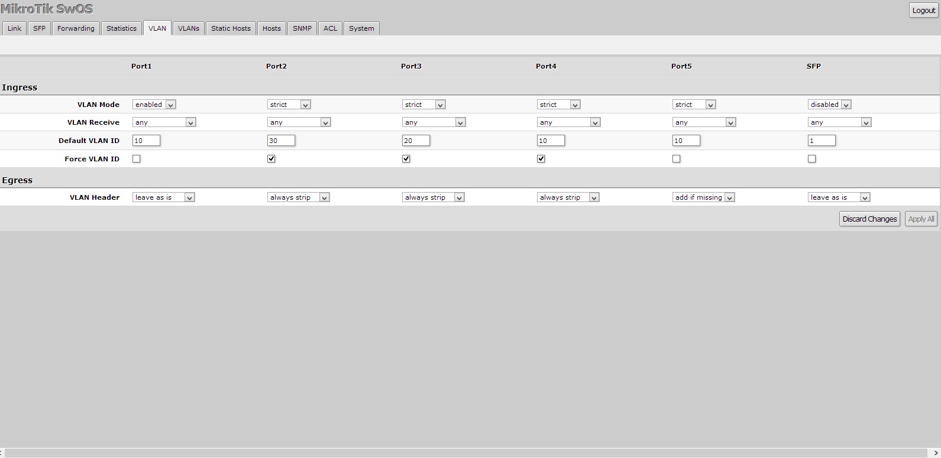Screen dimensions: 941x458
Task: Click the Egress section heading
Action: pyautogui.click(x=17, y=180)
